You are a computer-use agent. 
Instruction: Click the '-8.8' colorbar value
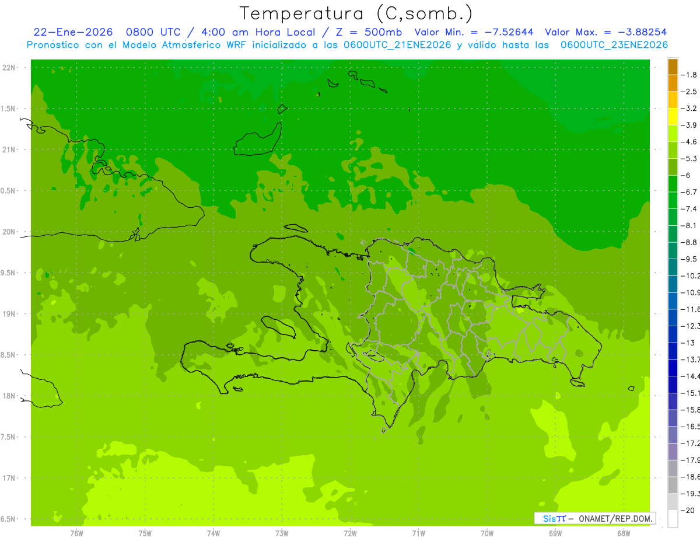click(x=689, y=242)
